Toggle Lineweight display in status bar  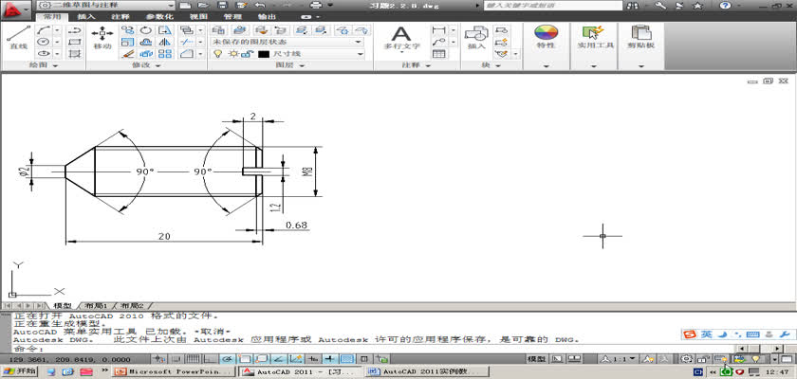click(x=330, y=359)
